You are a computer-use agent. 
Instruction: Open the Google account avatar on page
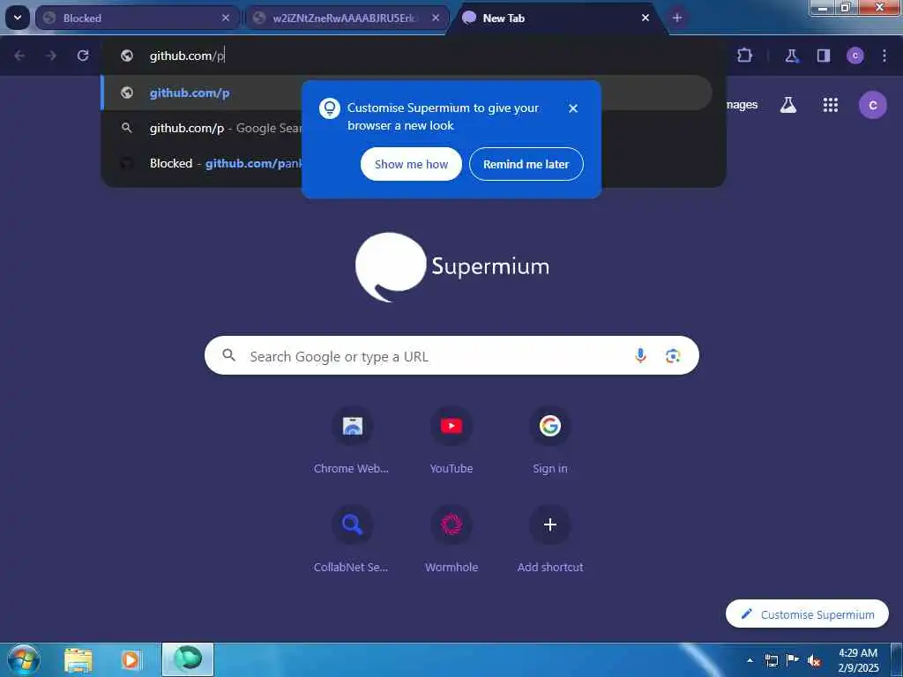[x=873, y=105]
